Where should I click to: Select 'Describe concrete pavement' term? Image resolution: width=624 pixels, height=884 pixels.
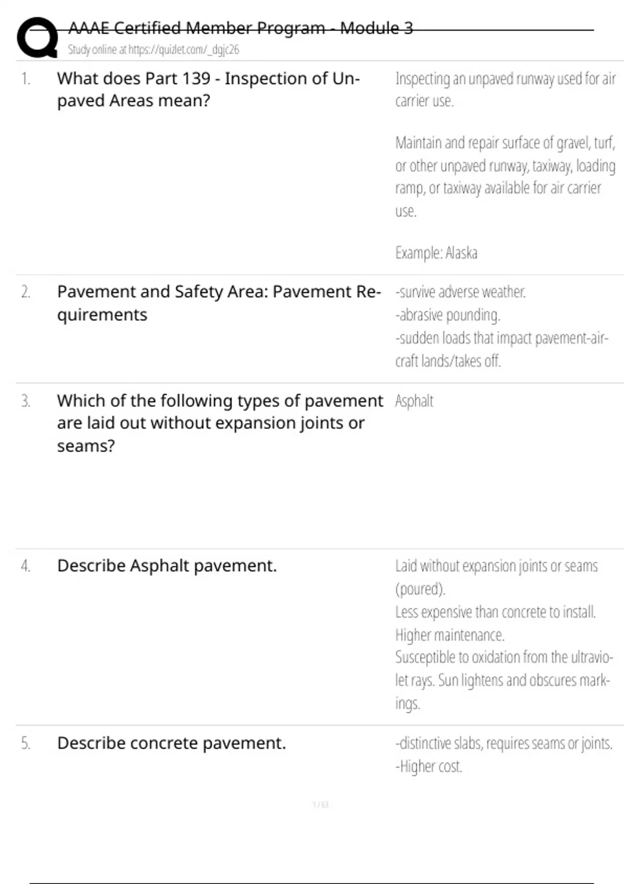coord(172,743)
